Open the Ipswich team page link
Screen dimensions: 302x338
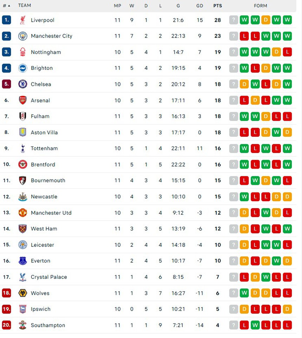pos(40,309)
